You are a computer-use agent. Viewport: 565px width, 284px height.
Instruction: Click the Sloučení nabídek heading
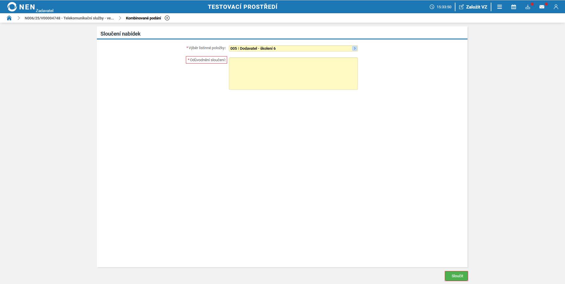(120, 34)
